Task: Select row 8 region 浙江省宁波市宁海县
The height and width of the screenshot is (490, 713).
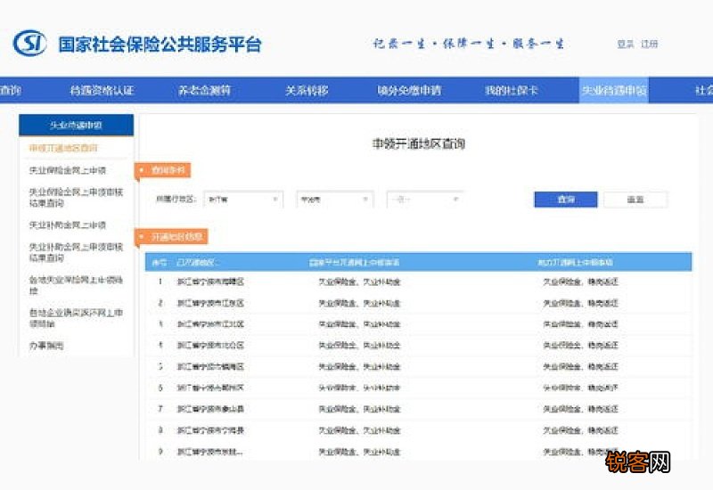Action: tap(210, 430)
